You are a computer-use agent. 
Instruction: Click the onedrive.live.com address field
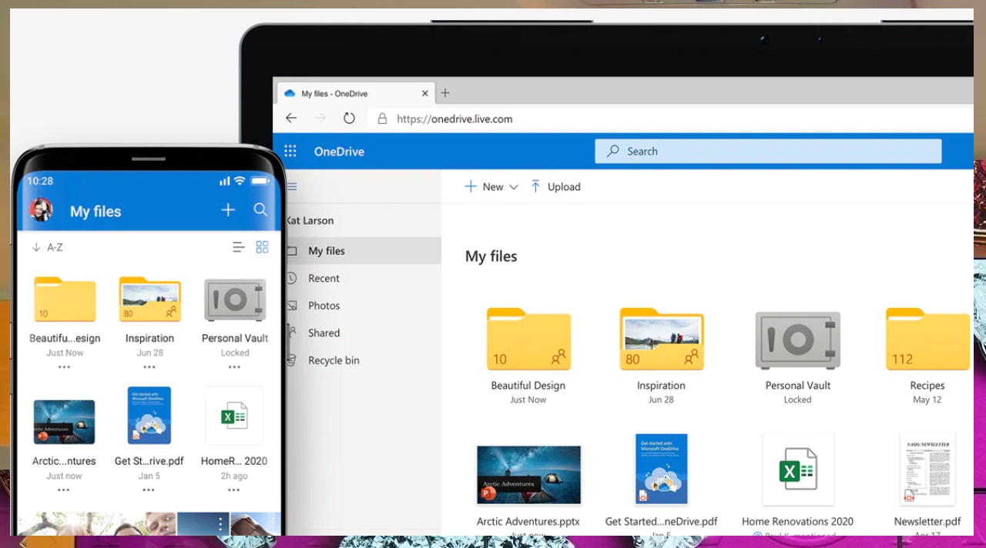pyautogui.click(x=454, y=119)
